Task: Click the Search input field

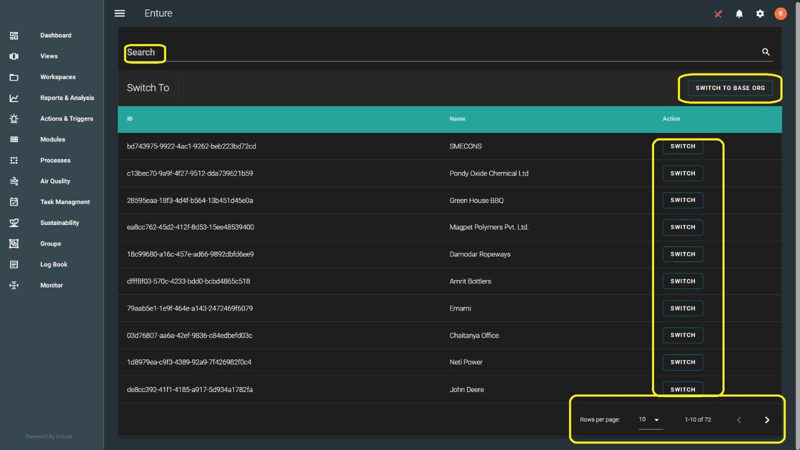Action: point(440,52)
